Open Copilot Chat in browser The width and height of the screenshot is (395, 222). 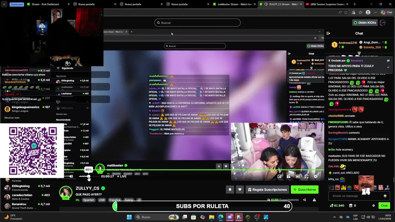386,12
